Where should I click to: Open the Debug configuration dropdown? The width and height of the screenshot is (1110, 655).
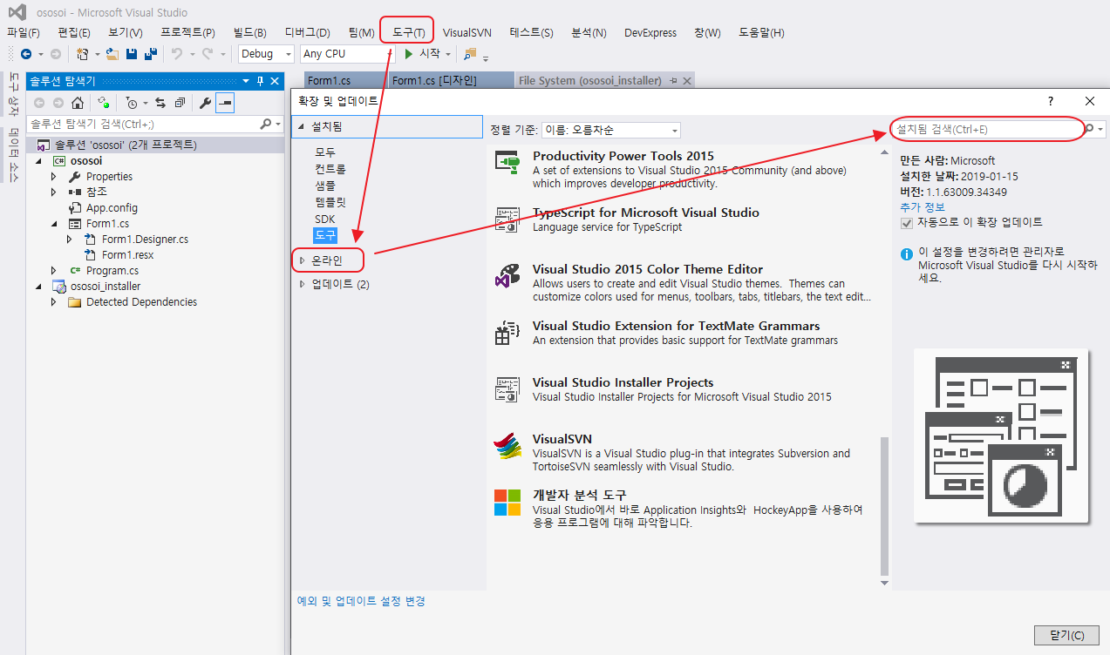pyautogui.click(x=266, y=54)
